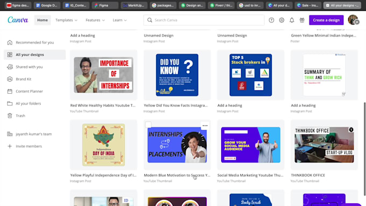Viewport: 366px width, 206px height.
Task: Open Content Planner section
Action: [x=35, y=91]
